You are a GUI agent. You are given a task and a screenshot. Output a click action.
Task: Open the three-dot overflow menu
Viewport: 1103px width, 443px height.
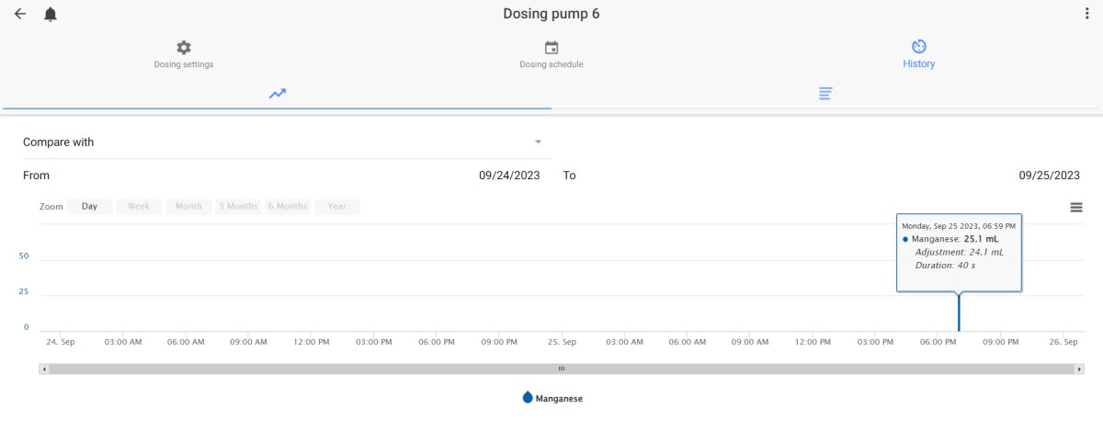pos(1087,14)
